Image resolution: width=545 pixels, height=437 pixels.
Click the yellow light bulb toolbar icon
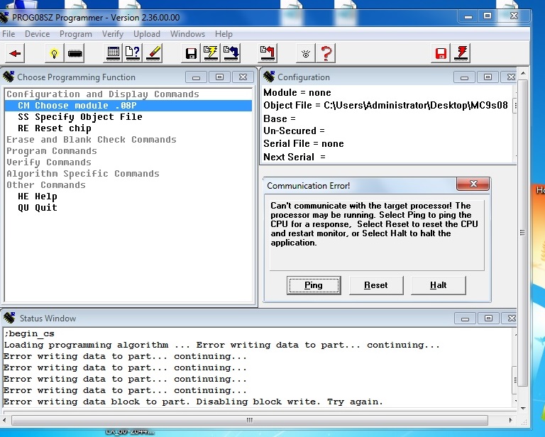coord(54,53)
